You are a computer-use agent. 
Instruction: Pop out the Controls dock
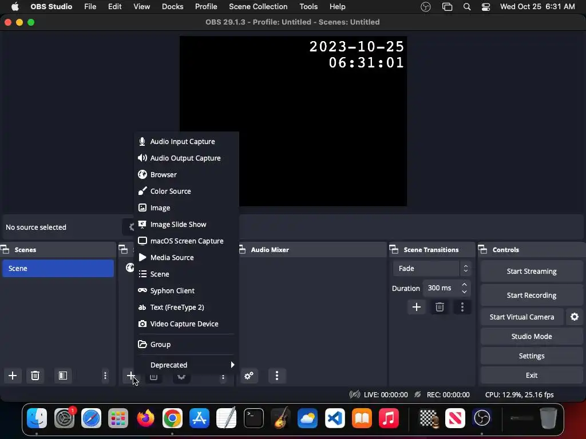[482, 249]
